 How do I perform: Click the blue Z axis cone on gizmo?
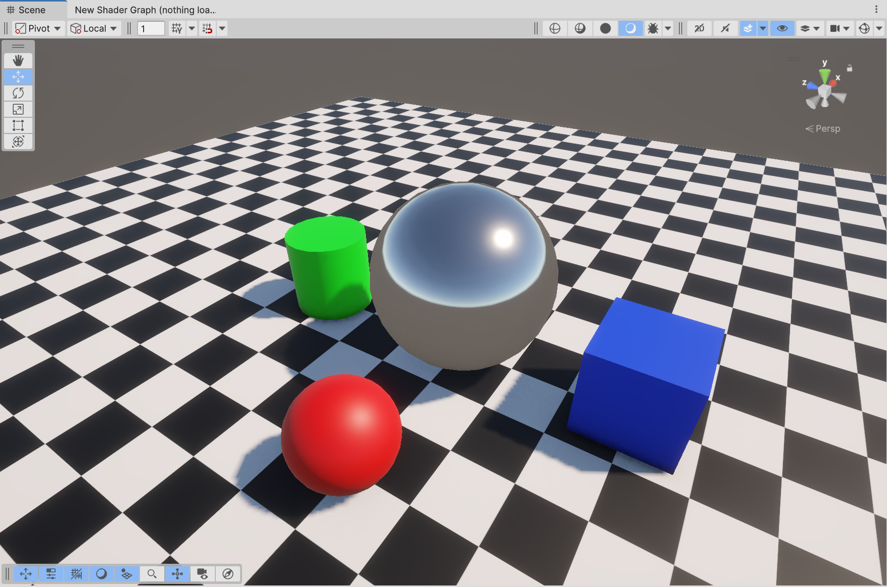point(812,86)
